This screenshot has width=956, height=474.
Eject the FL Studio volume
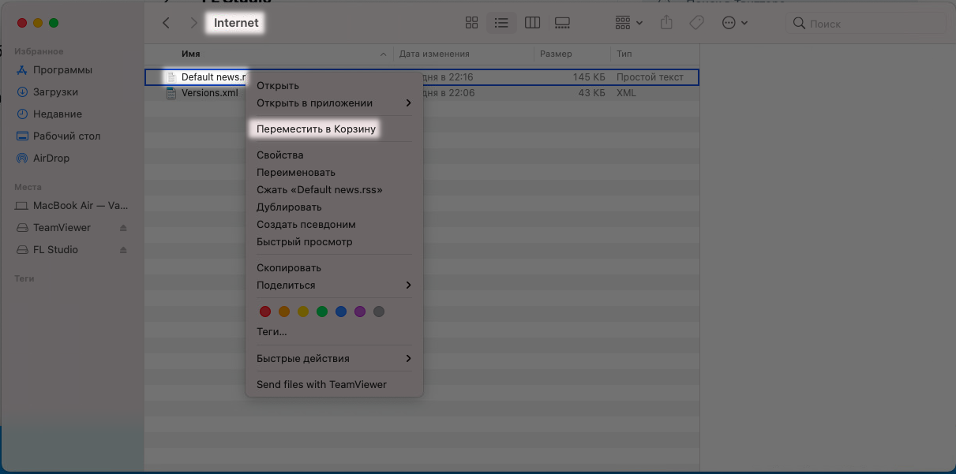(123, 249)
